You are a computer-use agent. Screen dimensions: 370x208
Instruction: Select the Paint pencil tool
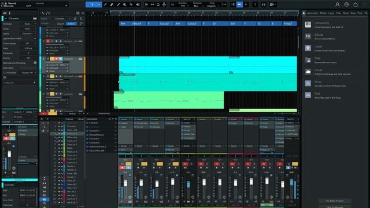coord(118,5)
